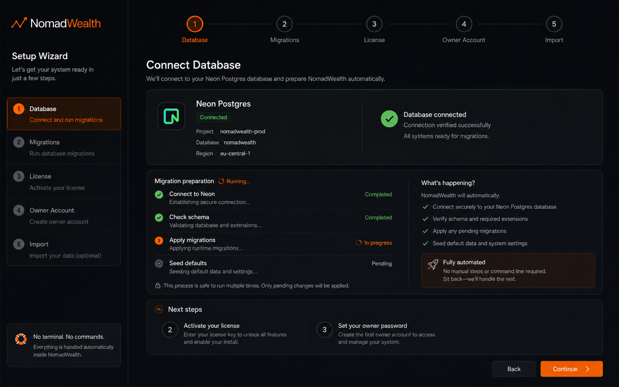Select the Database step in the top stepper
The width and height of the screenshot is (619, 387).
point(195,29)
